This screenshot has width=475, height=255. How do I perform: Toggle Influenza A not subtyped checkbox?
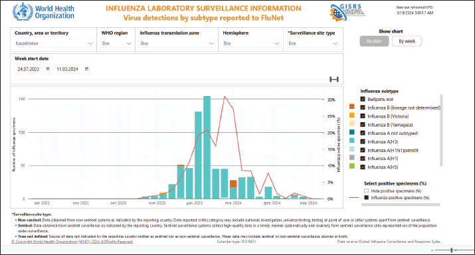tap(363, 133)
